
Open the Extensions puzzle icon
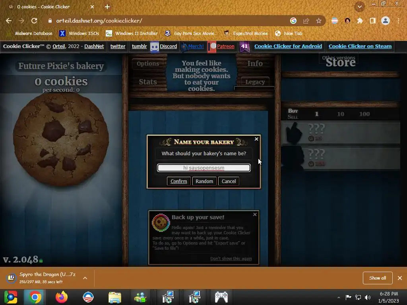360,21
